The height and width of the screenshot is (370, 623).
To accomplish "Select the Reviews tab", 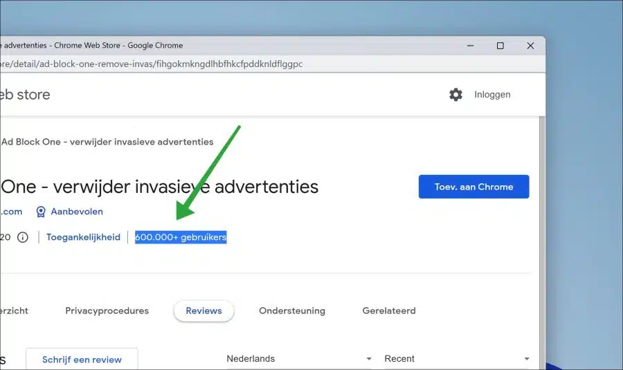I will click(x=204, y=311).
